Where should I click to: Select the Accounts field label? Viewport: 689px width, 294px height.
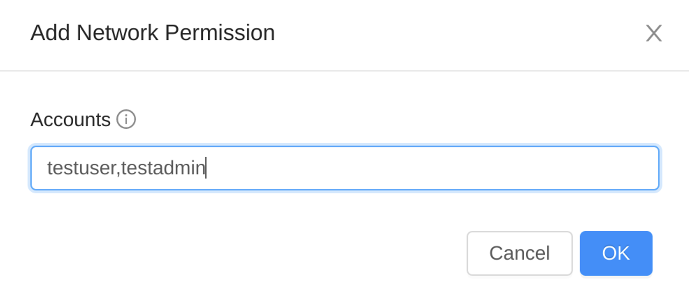[x=71, y=120]
